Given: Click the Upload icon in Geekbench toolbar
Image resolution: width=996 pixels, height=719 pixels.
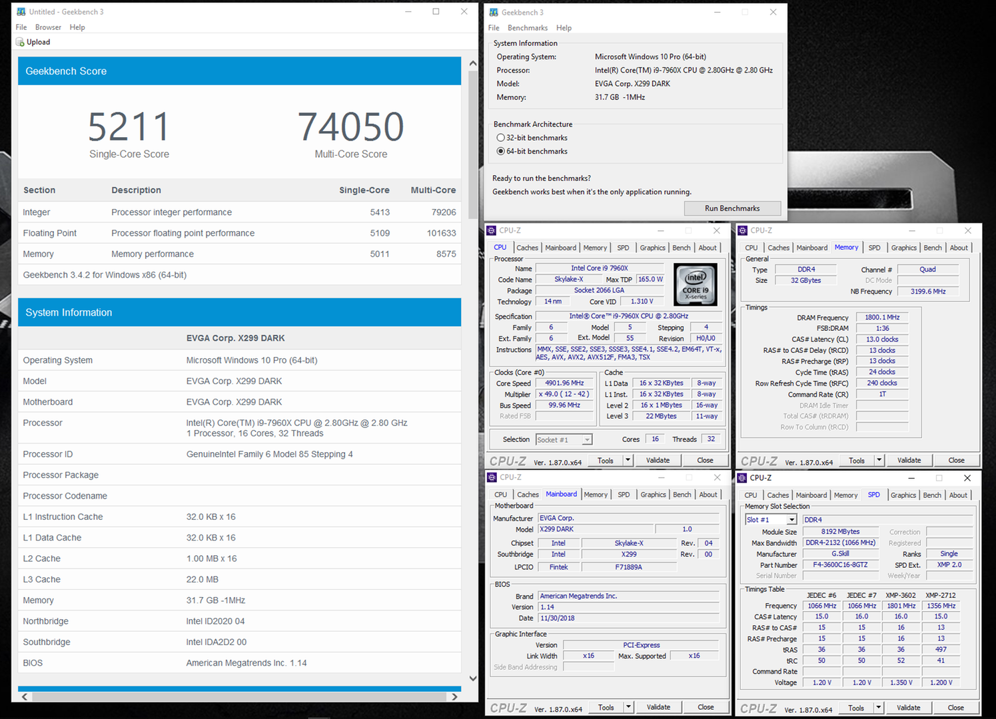Looking at the screenshot, I should (20, 42).
